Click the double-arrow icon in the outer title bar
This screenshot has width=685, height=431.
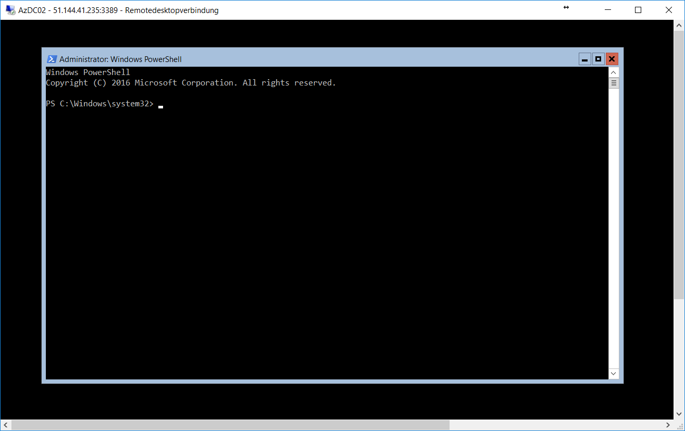566,8
